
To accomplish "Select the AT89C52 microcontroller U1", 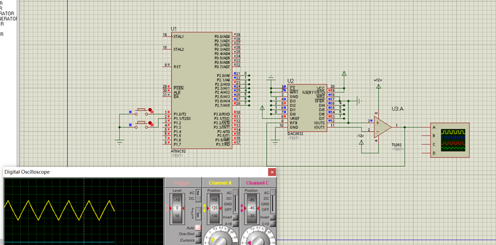I will tap(202, 90).
